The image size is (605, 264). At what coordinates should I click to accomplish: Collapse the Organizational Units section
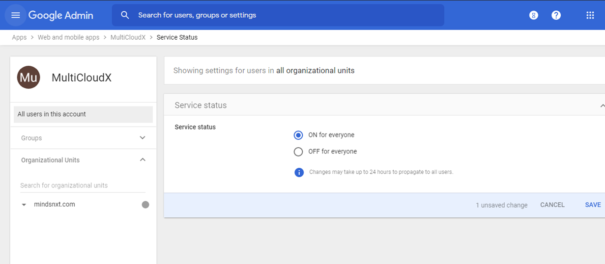(143, 160)
